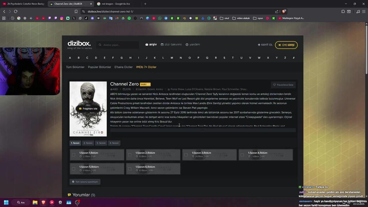
Task: Open the Popüler Bölümler link
Action: click(99, 67)
